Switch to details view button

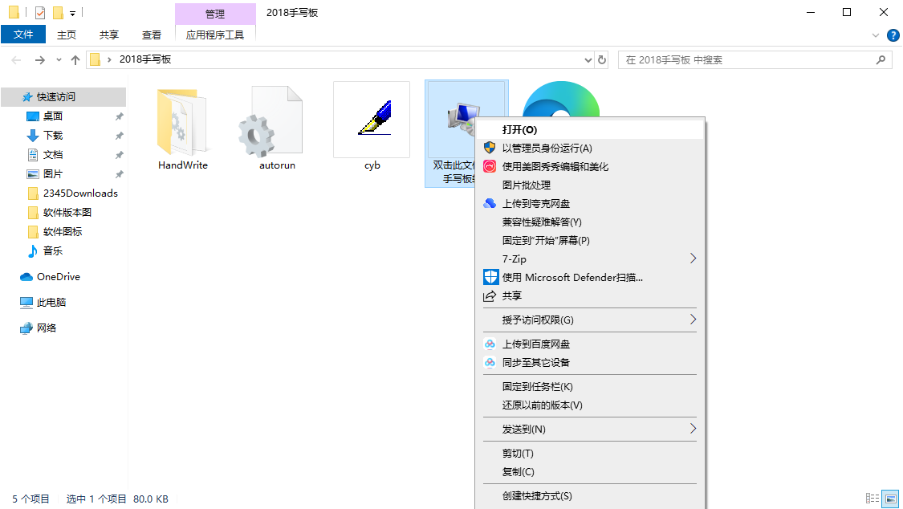872,499
